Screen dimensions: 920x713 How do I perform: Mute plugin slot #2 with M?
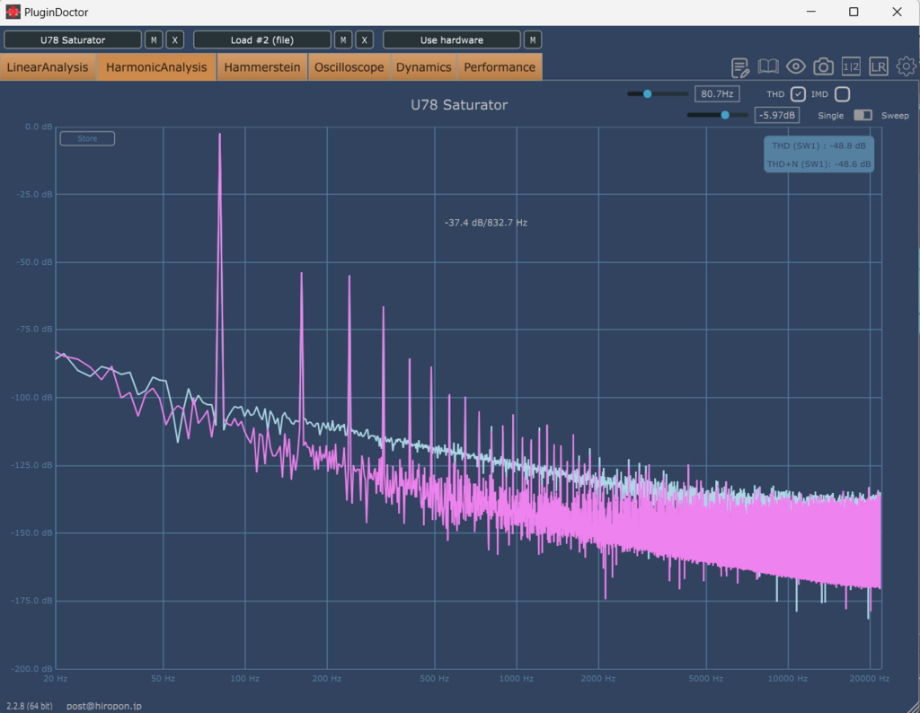click(343, 40)
